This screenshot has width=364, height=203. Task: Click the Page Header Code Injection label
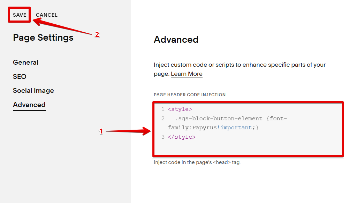[x=190, y=95]
